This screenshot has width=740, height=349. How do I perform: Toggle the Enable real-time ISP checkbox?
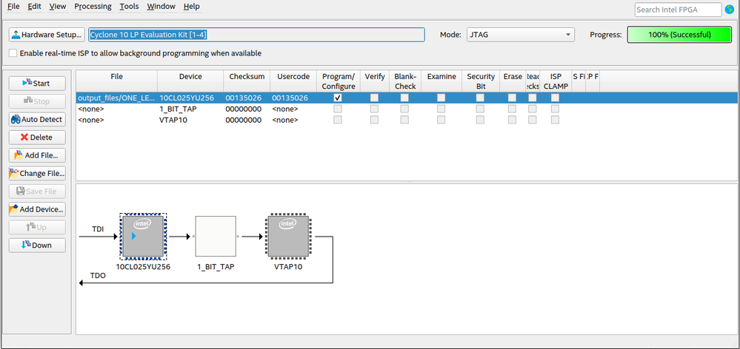[x=13, y=53]
